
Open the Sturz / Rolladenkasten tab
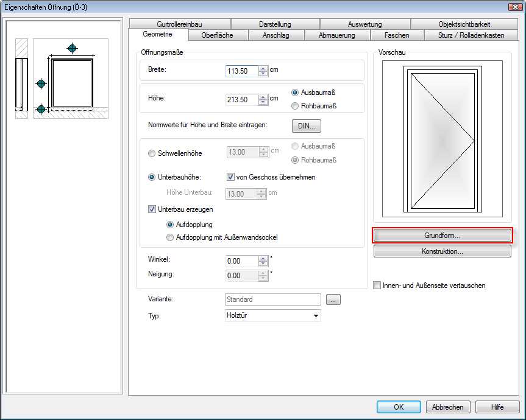(471, 35)
